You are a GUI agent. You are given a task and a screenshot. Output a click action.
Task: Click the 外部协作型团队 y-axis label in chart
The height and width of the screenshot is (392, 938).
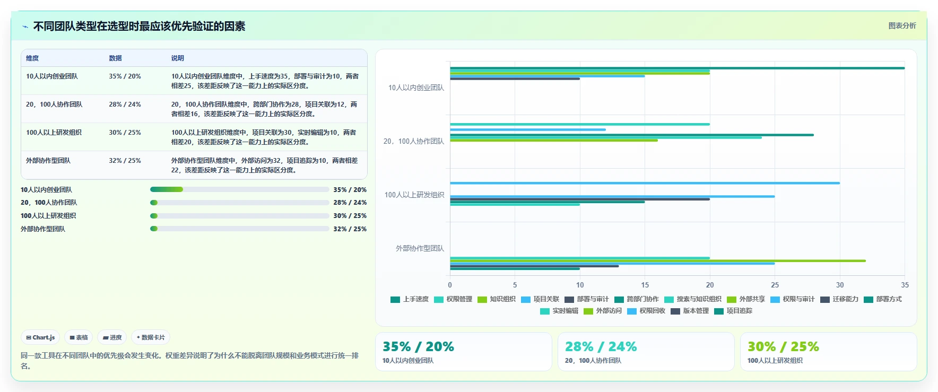tap(420, 248)
